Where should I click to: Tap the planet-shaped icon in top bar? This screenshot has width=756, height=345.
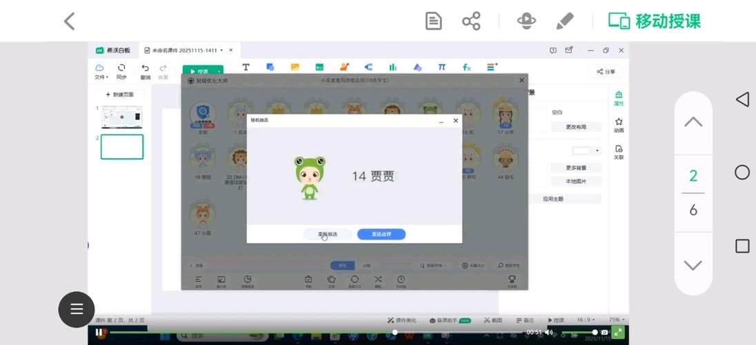click(526, 21)
